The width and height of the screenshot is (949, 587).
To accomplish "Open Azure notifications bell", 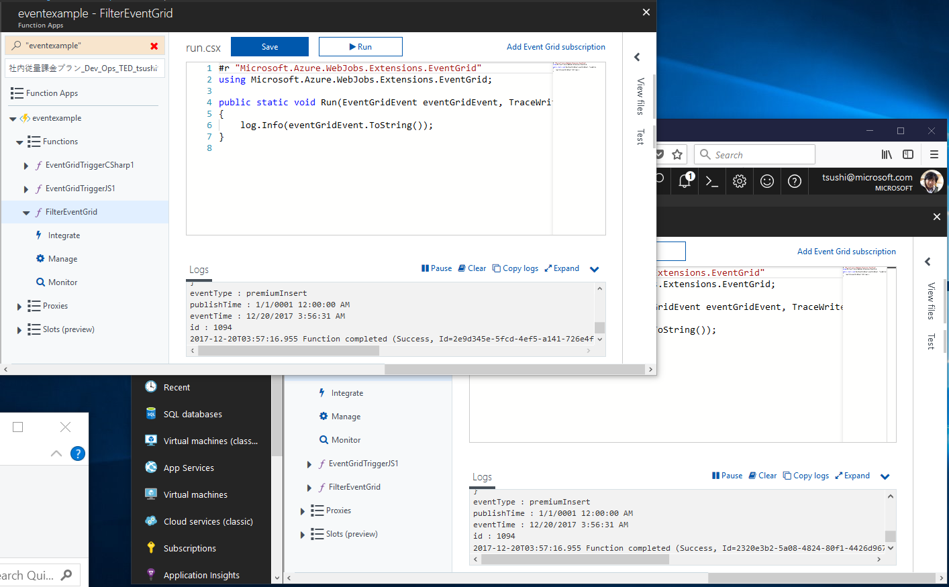I will 685,180.
